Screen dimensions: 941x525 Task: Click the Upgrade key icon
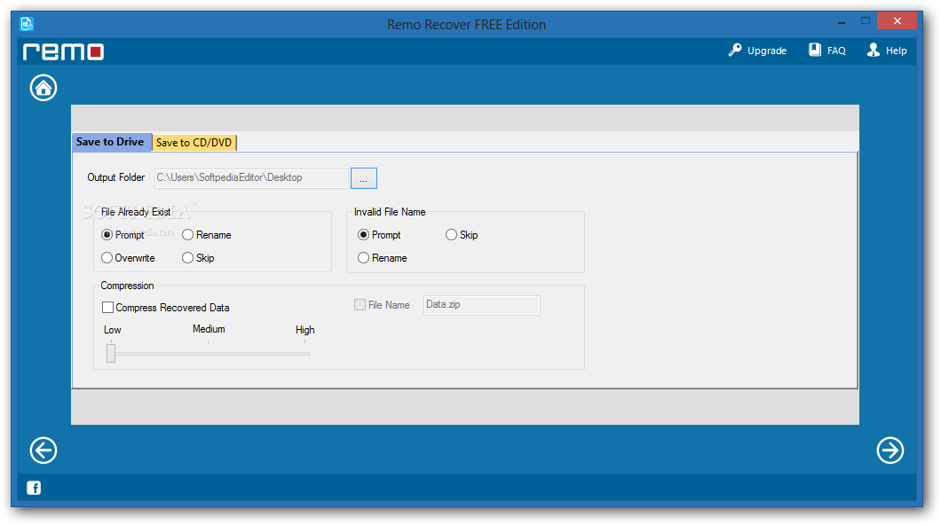pos(734,51)
